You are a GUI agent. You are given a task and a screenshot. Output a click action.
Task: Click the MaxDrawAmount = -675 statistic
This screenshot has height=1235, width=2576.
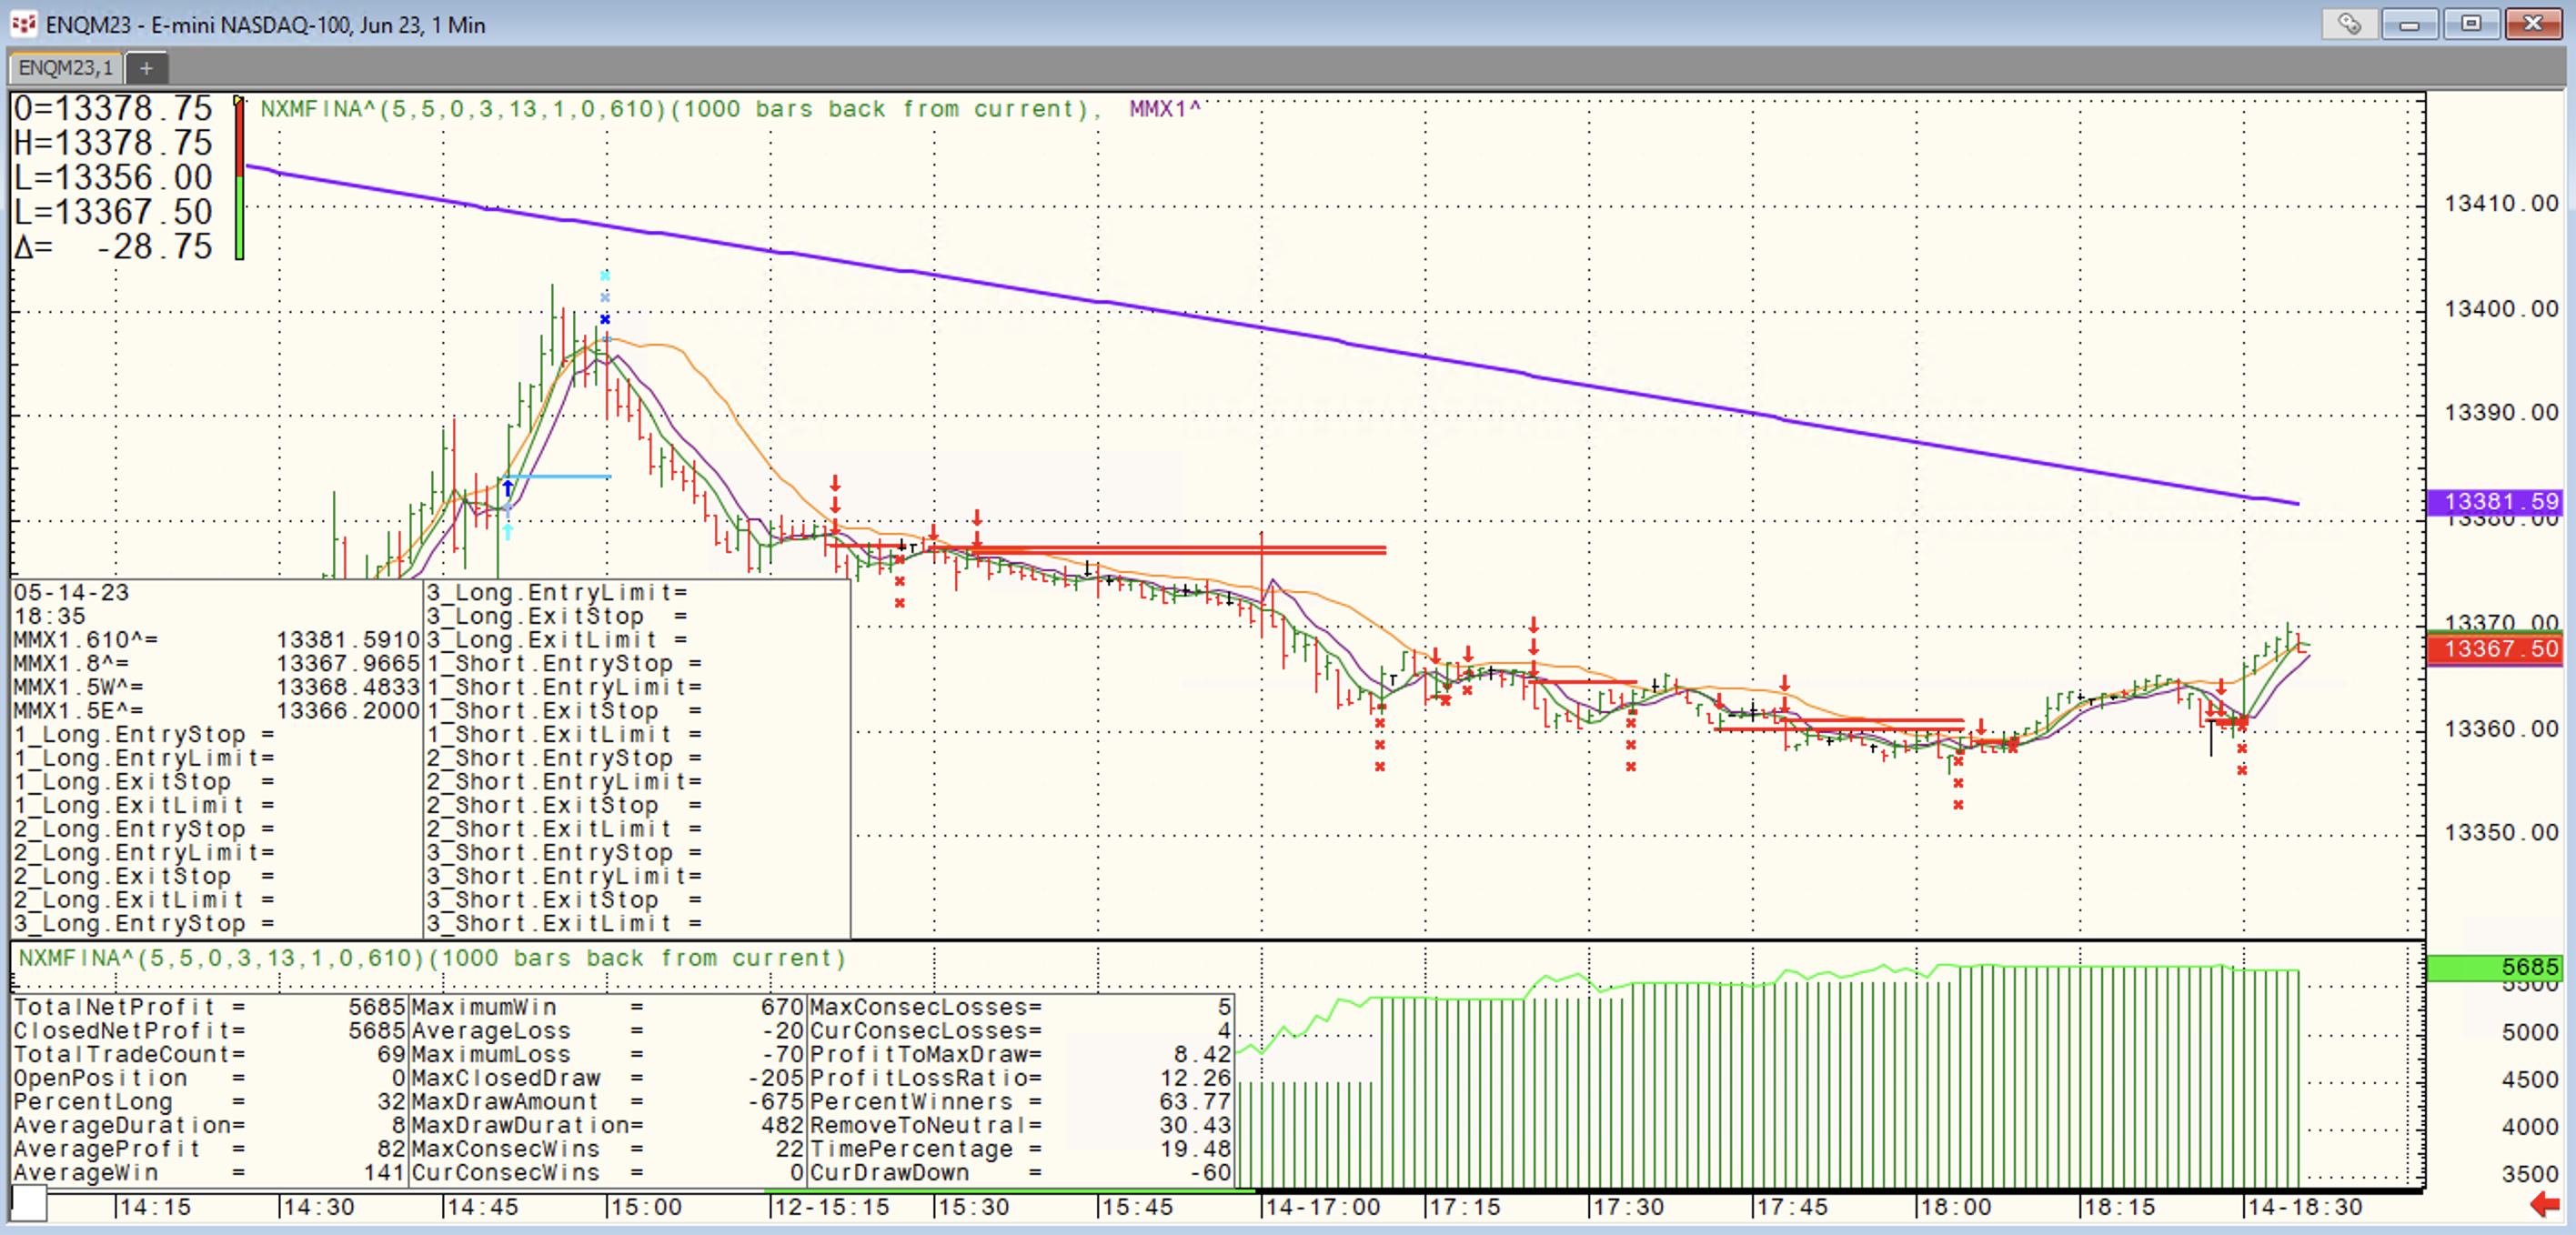[608, 1102]
